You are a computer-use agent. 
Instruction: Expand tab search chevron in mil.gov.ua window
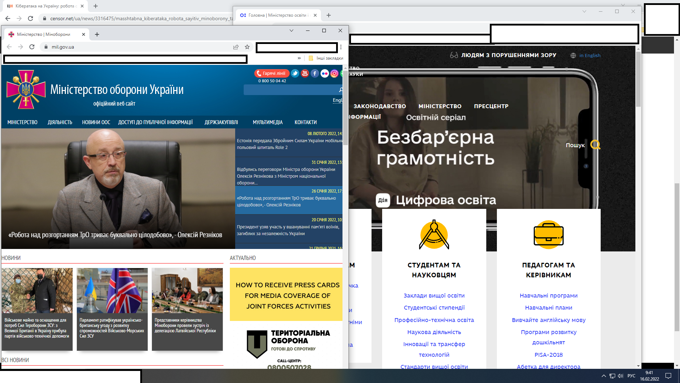pyautogui.click(x=291, y=30)
